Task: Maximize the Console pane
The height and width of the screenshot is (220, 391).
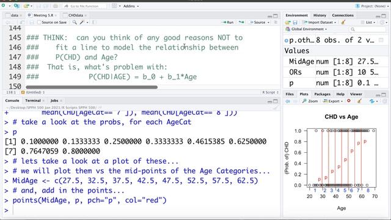Action: coord(276,101)
